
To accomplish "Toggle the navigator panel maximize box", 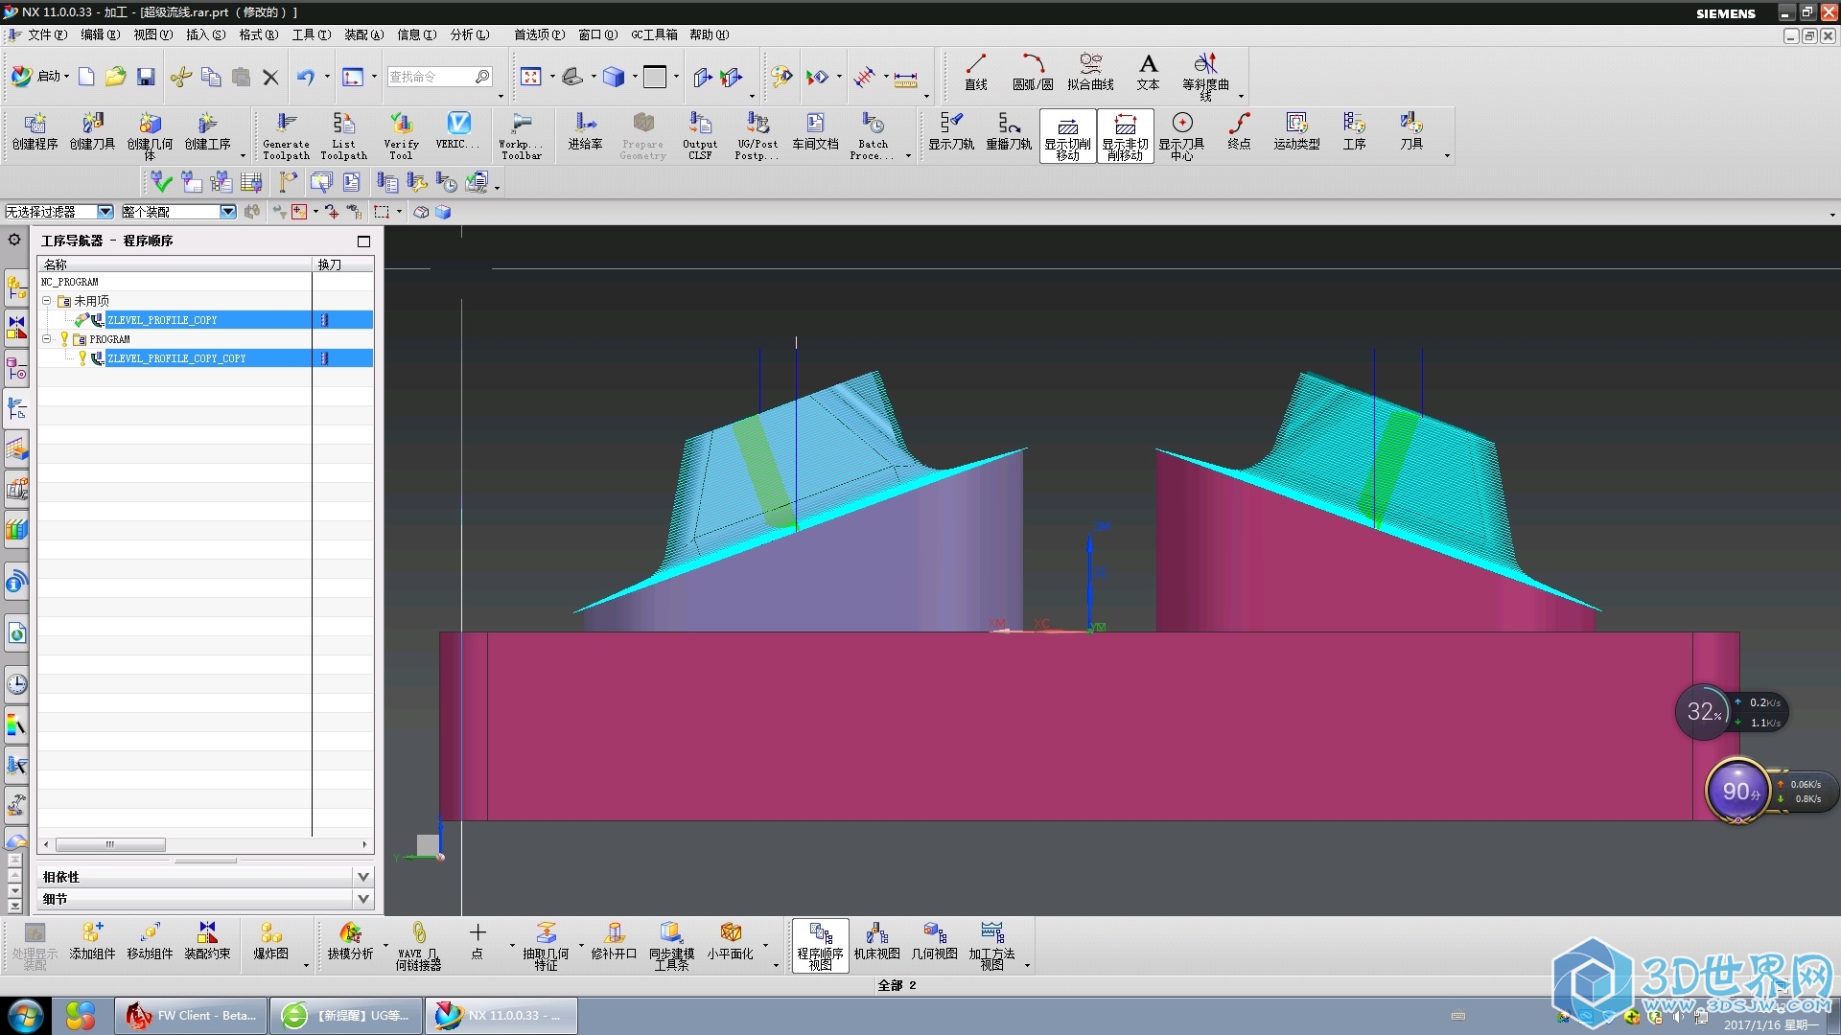I will [x=363, y=241].
